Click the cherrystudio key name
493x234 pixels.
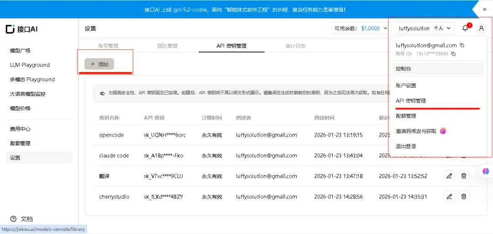(114, 197)
